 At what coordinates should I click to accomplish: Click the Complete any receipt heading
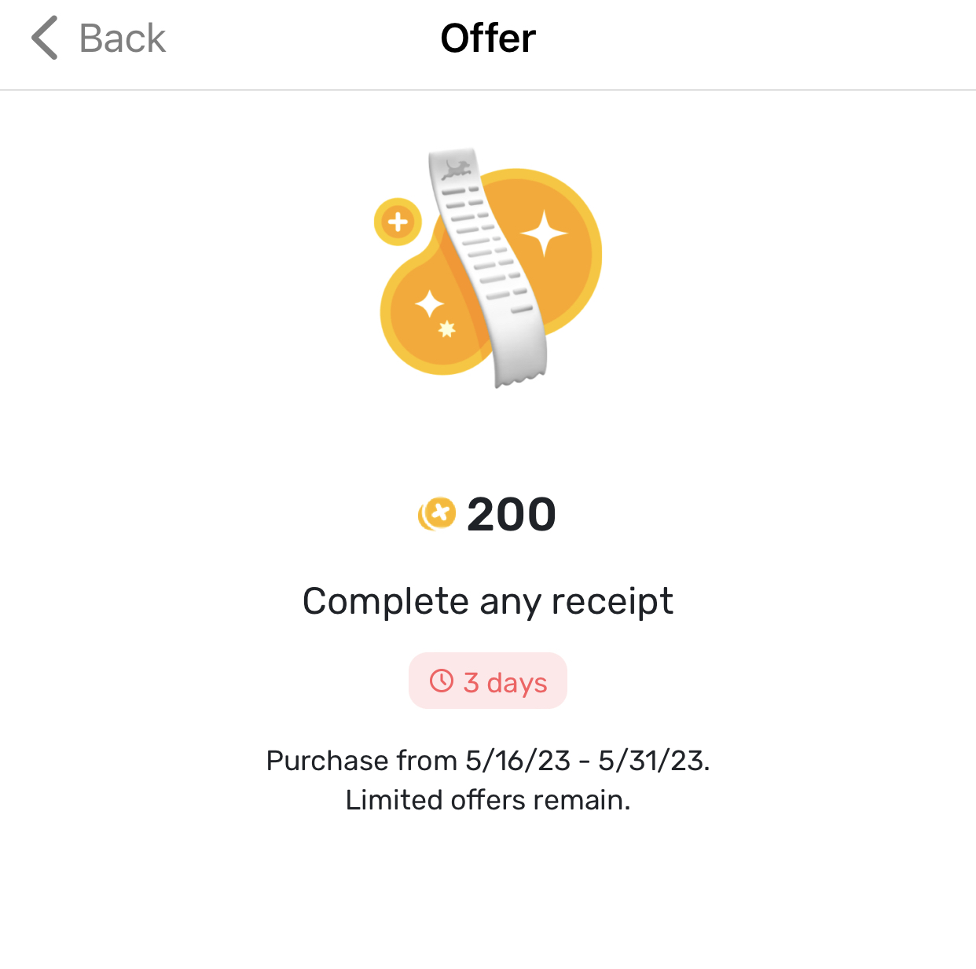pos(487,600)
